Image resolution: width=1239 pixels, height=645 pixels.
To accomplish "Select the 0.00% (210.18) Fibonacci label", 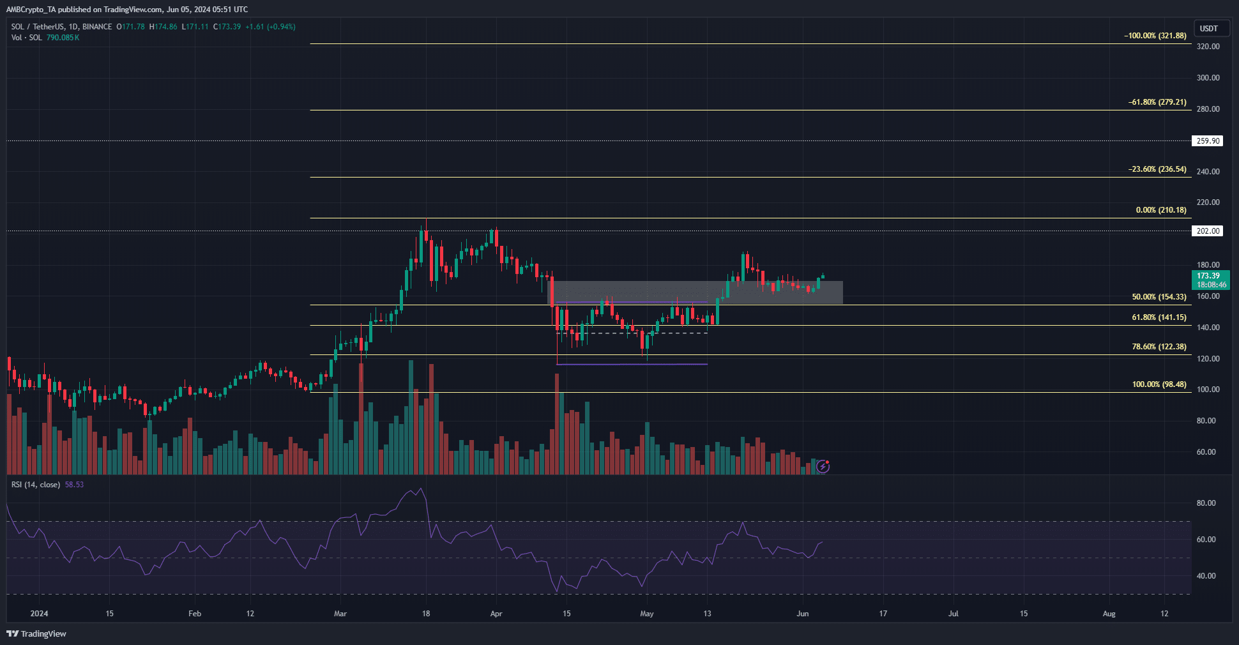I will pyautogui.click(x=1161, y=210).
